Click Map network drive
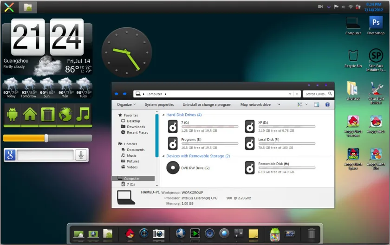This screenshot has height=245, width=390. [x=255, y=104]
